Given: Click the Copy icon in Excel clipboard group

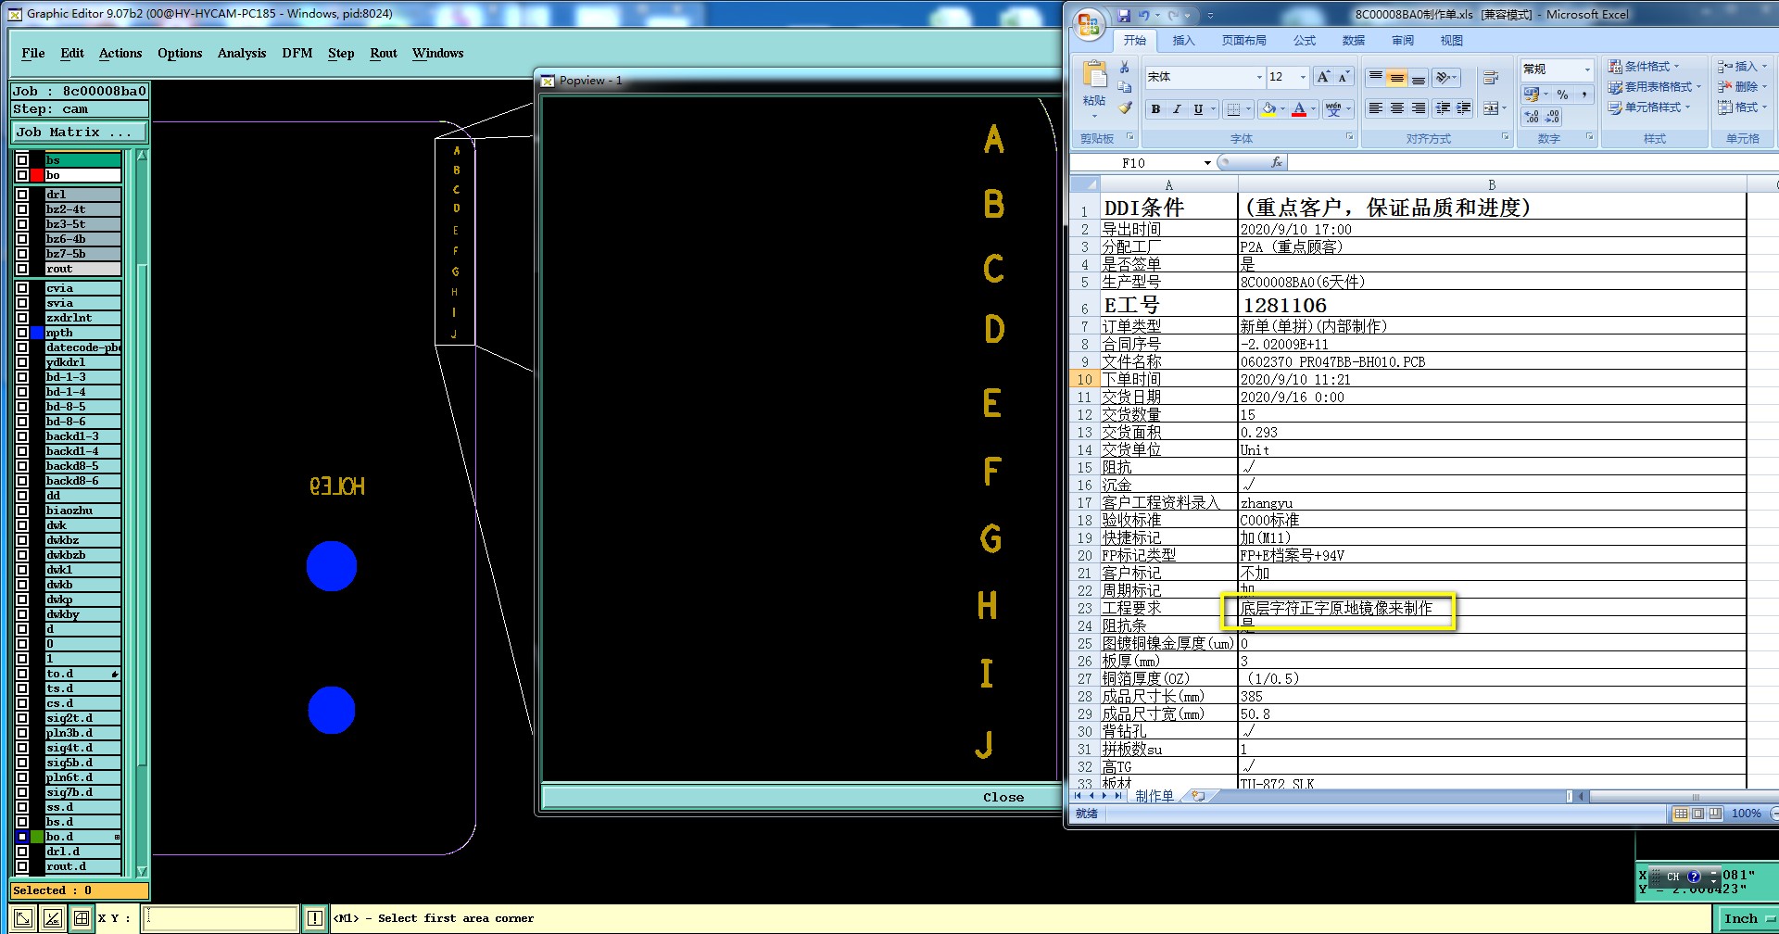Looking at the screenshot, I should click(1124, 87).
